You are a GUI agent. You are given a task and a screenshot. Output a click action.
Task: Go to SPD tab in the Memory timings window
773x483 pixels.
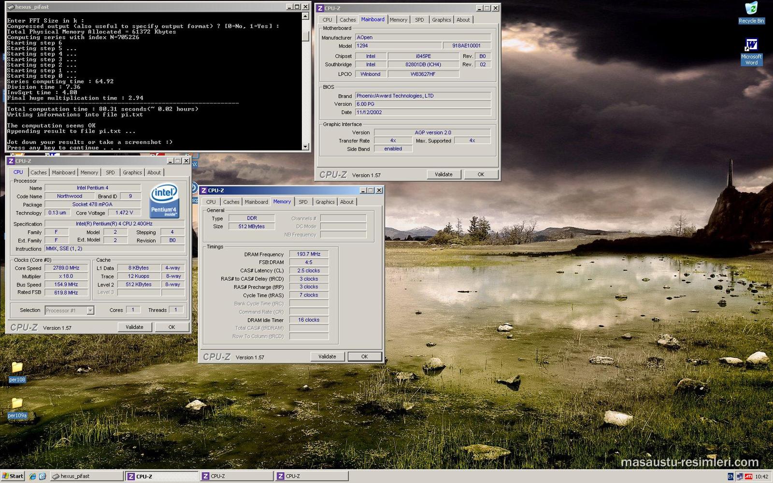click(303, 202)
